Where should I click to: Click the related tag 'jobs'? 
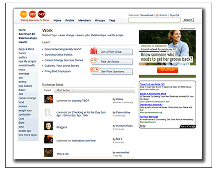[x=87, y=35]
